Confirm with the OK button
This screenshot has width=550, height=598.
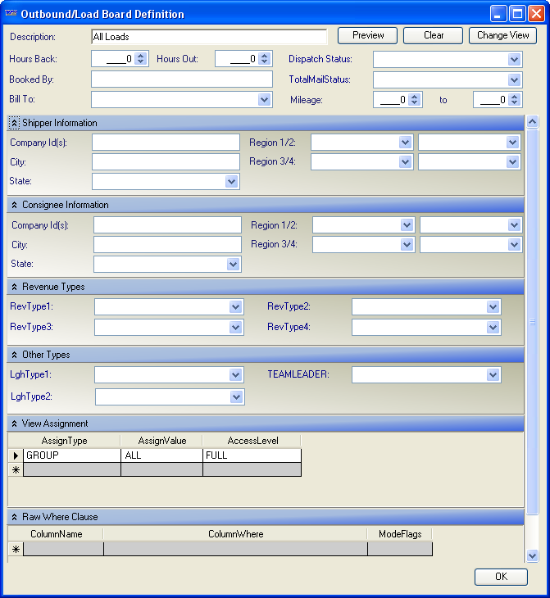500,577
